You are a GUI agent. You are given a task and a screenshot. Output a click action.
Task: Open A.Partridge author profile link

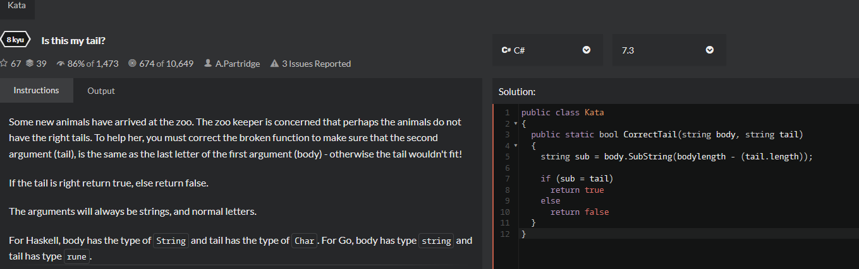pos(238,64)
